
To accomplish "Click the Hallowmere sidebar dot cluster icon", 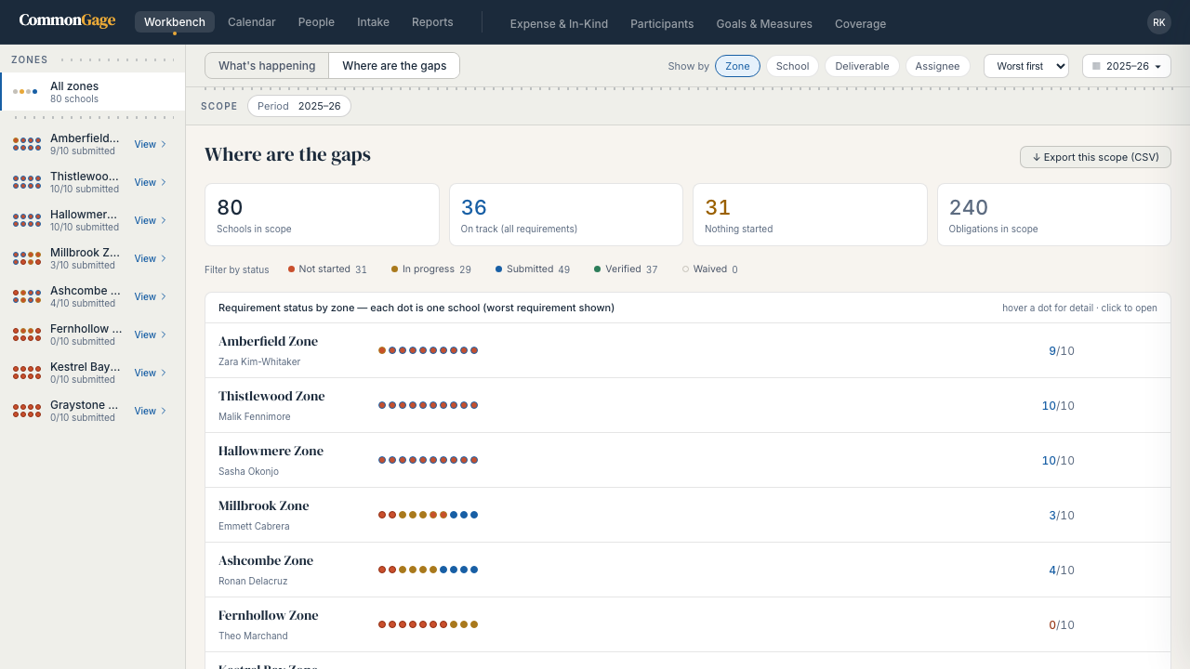I will click(x=27, y=220).
